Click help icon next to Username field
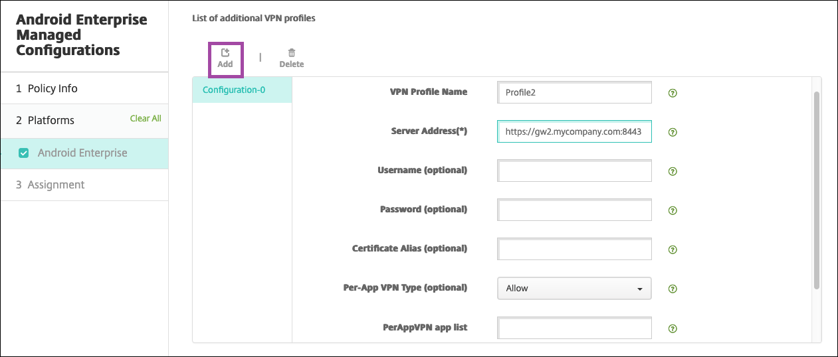Image resolution: width=838 pixels, height=357 pixels. 673,172
